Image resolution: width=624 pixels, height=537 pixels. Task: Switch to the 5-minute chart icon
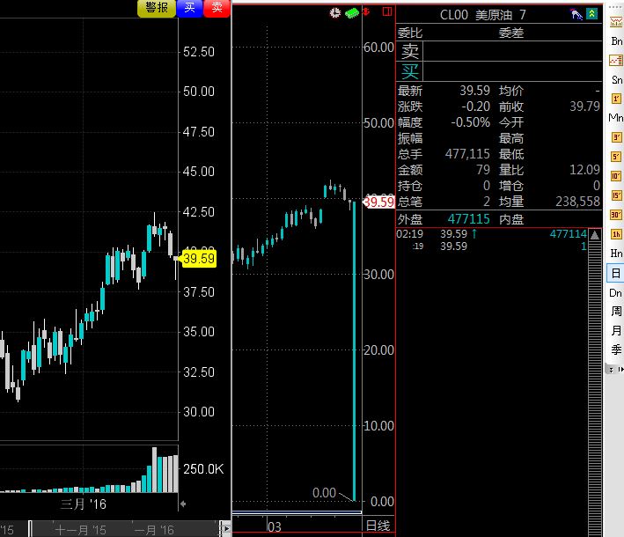point(616,157)
